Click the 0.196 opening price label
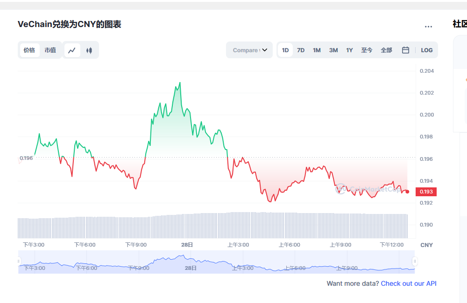The width and height of the screenshot is (467, 303). coord(26,158)
